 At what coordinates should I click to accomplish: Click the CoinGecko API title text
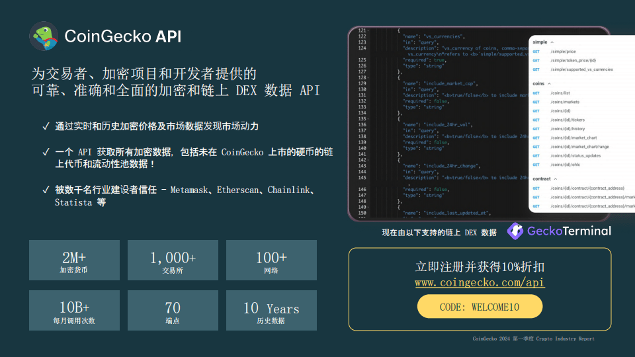click(123, 36)
